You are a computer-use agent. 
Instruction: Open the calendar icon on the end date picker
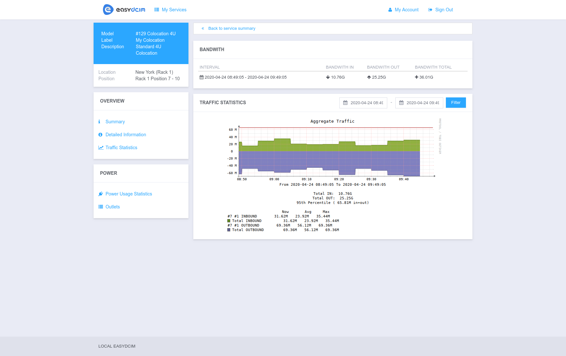pos(402,103)
